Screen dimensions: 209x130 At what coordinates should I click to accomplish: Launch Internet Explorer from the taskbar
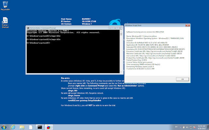point(13,127)
